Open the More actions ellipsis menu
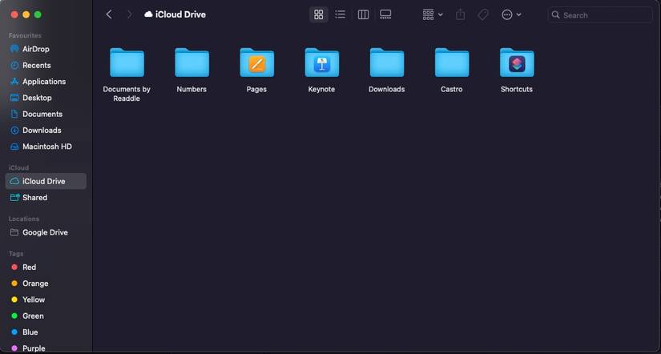The width and height of the screenshot is (661, 354). click(511, 14)
